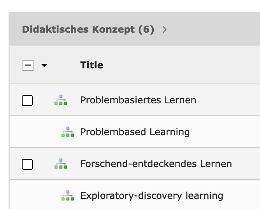The height and width of the screenshot is (209, 260).
Task: Open the Forschend-entdeckendes Lernen record title
Action: click(156, 164)
